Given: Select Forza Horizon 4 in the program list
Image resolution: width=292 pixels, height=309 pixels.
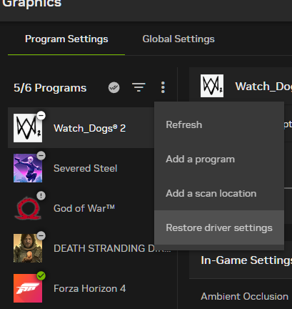Looking at the screenshot, I should click(92, 288).
